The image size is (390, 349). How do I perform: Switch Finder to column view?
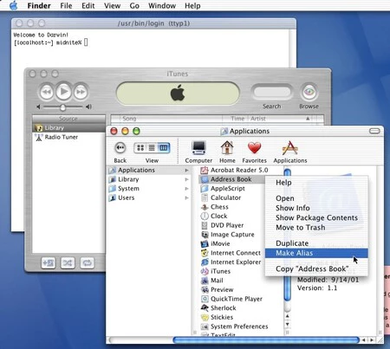(x=164, y=148)
